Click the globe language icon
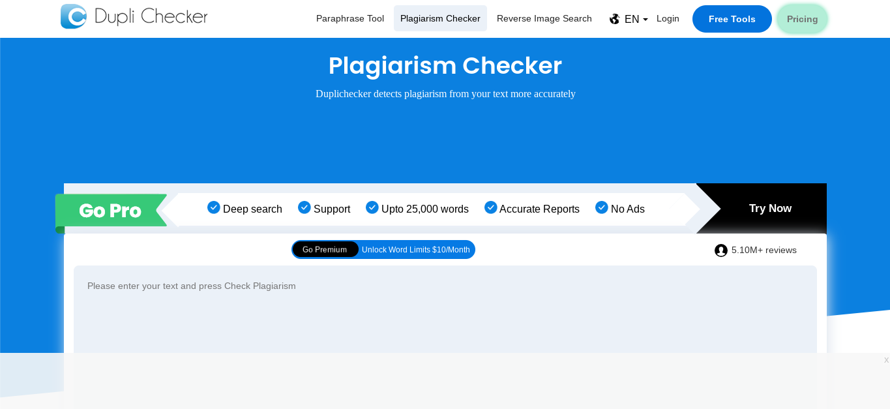Image resolution: width=890 pixels, height=409 pixels. [x=615, y=19]
